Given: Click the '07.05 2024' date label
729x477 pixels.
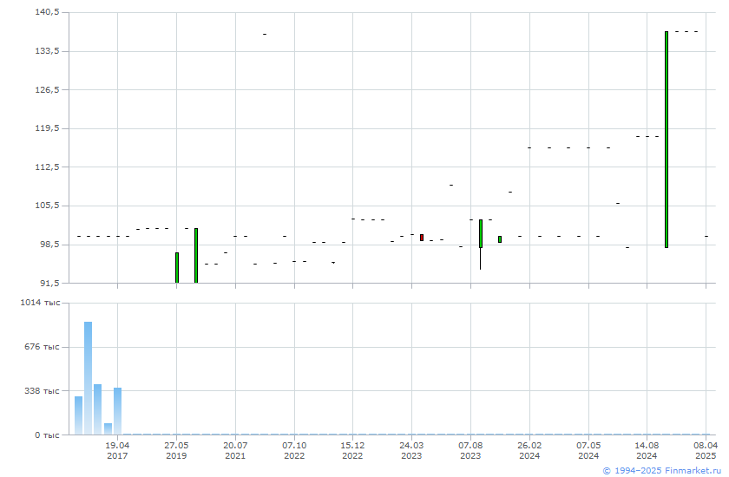Looking at the screenshot, I should point(588,450).
